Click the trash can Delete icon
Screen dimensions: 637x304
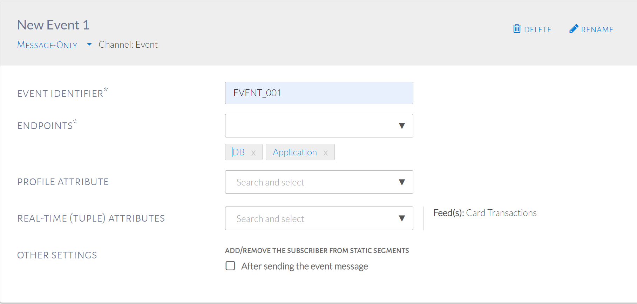point(517,29)
